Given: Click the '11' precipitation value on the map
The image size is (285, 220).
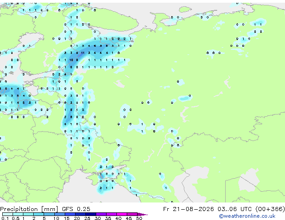Looking at the screenshot, I should [83, 53].
